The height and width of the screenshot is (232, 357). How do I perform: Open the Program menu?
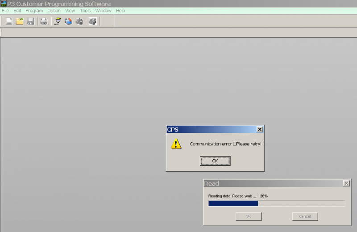click(x=34, y=11)
